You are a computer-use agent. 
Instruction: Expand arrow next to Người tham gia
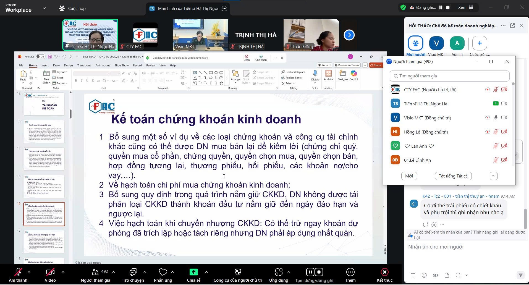click(x=114, y=272)
